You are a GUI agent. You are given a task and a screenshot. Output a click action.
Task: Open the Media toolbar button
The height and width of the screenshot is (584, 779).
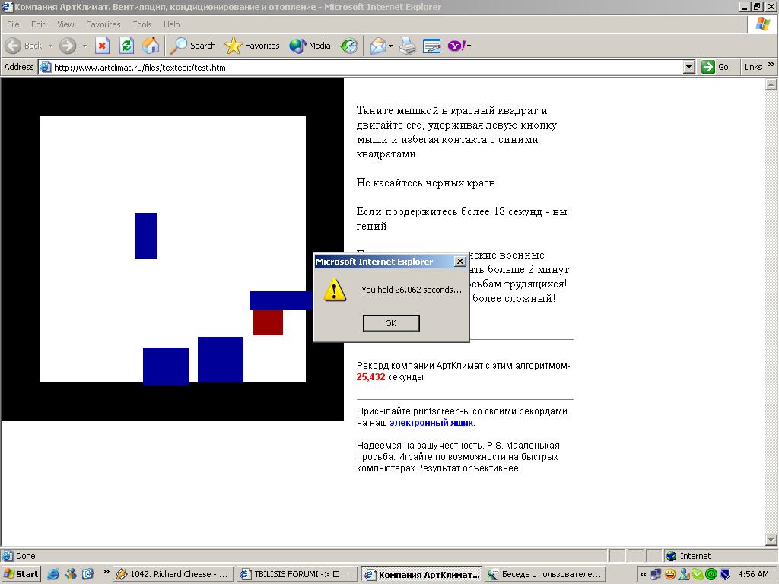click(310, 46)
